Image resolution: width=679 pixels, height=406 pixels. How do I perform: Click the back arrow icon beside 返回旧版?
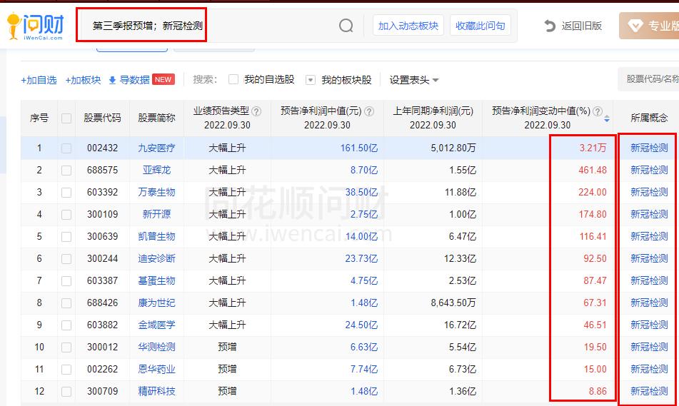[550, 26]
